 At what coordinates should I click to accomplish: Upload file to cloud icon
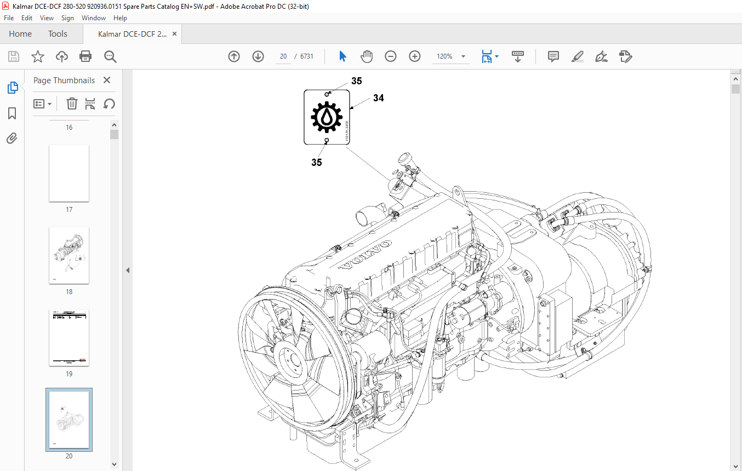pos(62,56)
